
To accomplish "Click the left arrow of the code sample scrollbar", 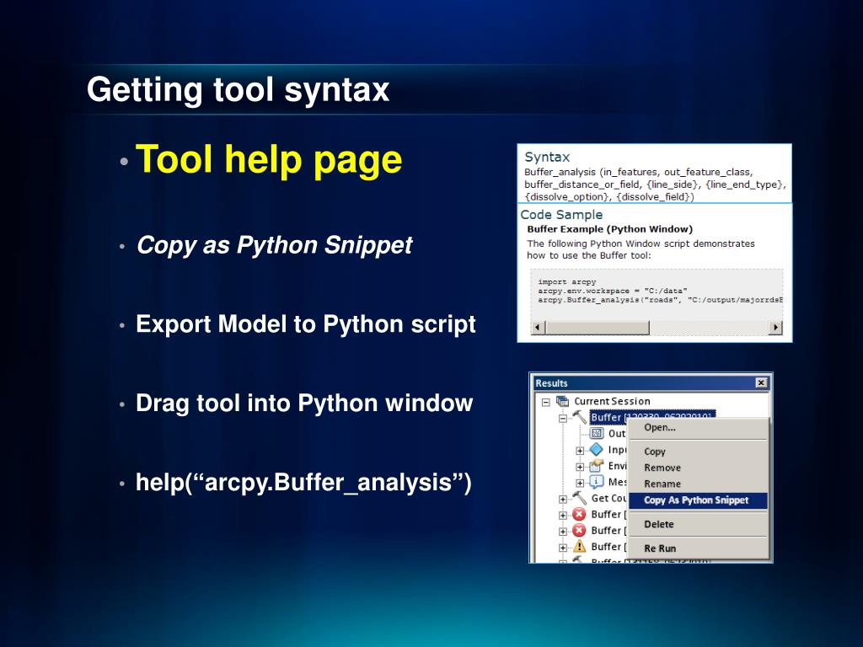I will 539,328.
